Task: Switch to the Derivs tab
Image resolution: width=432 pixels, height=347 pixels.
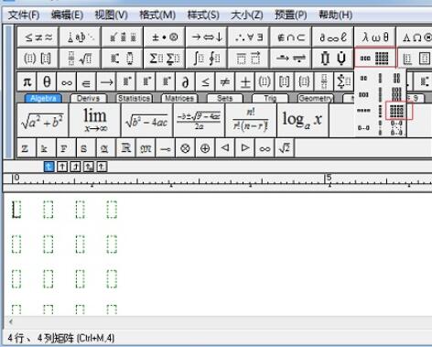Action: pyautogui.click(x=88, y=98)
